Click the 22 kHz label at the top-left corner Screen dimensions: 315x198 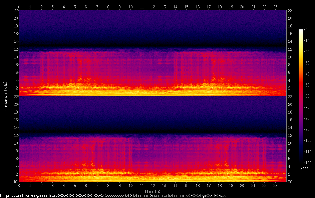click(x=15, y=11)
